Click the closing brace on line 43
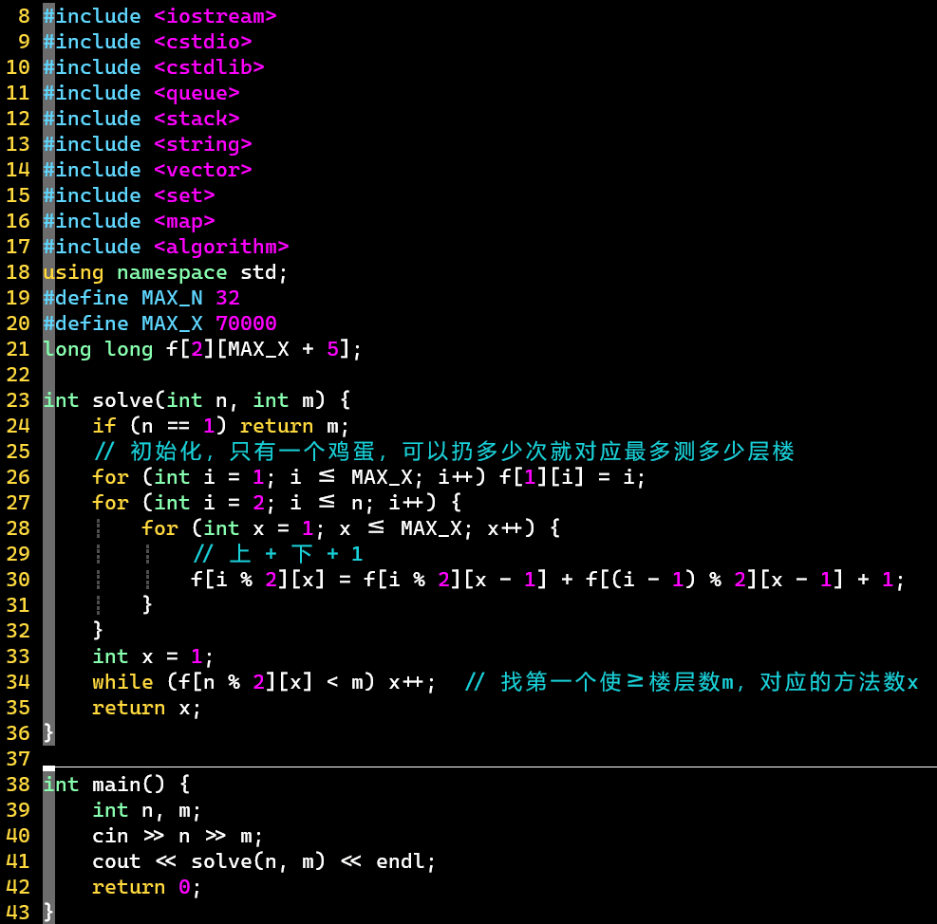Screen dimensions: 937x924 pyautogui.click(x=48, y=912)
